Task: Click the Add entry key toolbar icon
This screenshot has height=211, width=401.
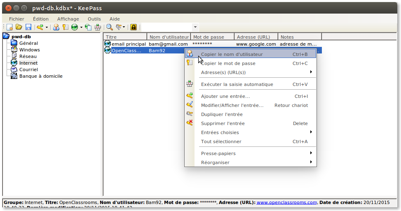Action: (40, 27)
